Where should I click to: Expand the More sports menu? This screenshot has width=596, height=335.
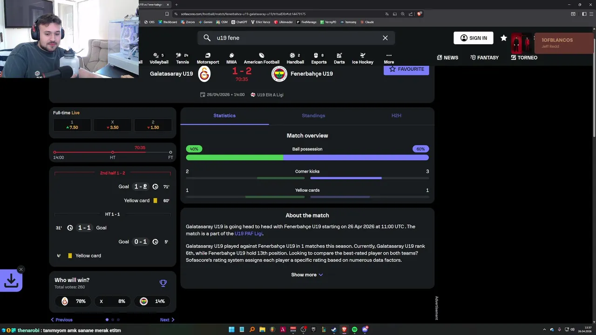[x=389, y=58]
